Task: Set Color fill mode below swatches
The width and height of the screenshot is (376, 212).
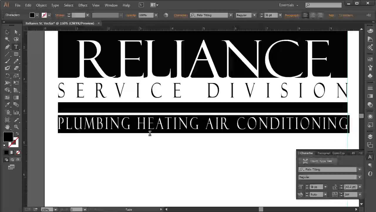Action: (x=6, y=153)
